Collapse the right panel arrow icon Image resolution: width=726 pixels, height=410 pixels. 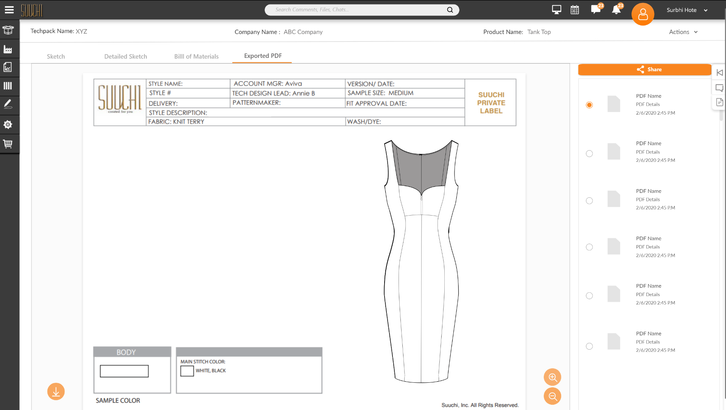click(720, 73)
